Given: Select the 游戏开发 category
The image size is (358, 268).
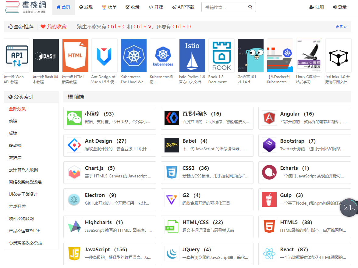Looking at the screenshot, I should [17, 206].
